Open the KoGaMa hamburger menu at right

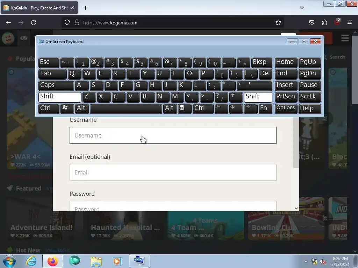[345, 38]
